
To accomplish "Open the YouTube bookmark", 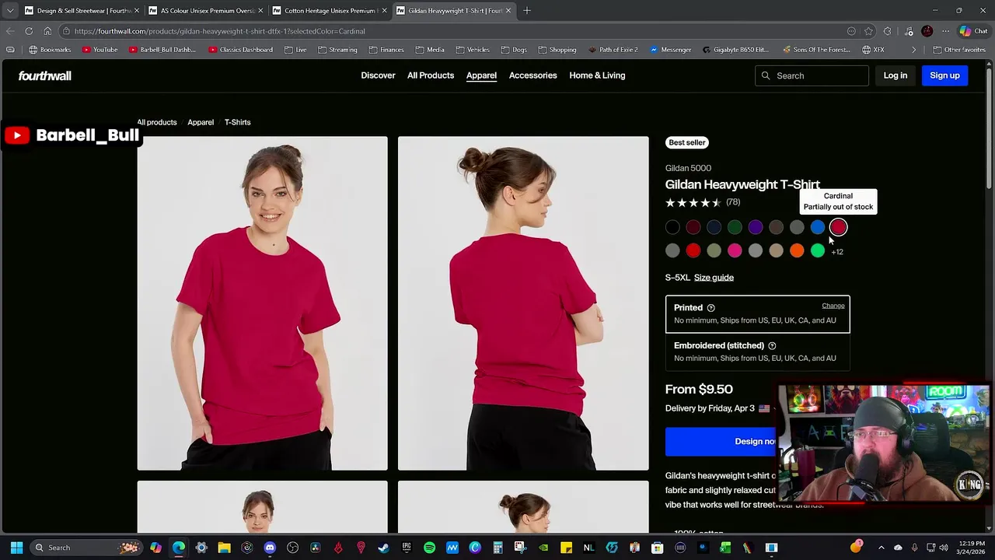I will 100,50.
